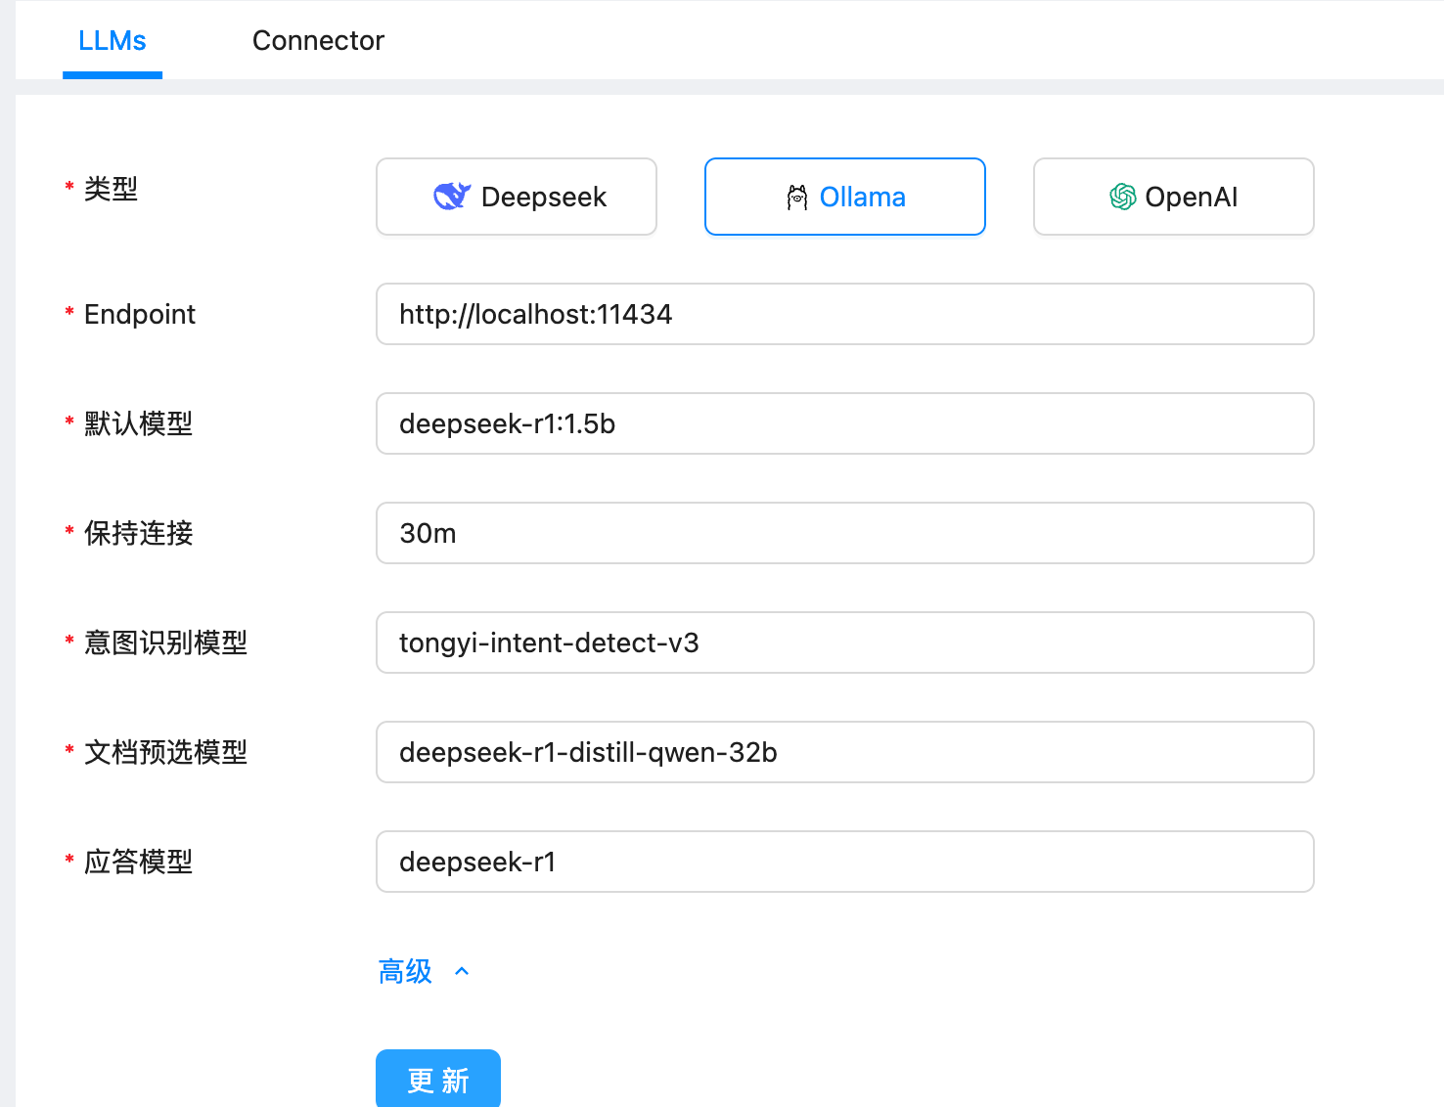The image size is (1444, 1107).
Task: Click the OpenAI logo icon
Action: coord(1122,197)
